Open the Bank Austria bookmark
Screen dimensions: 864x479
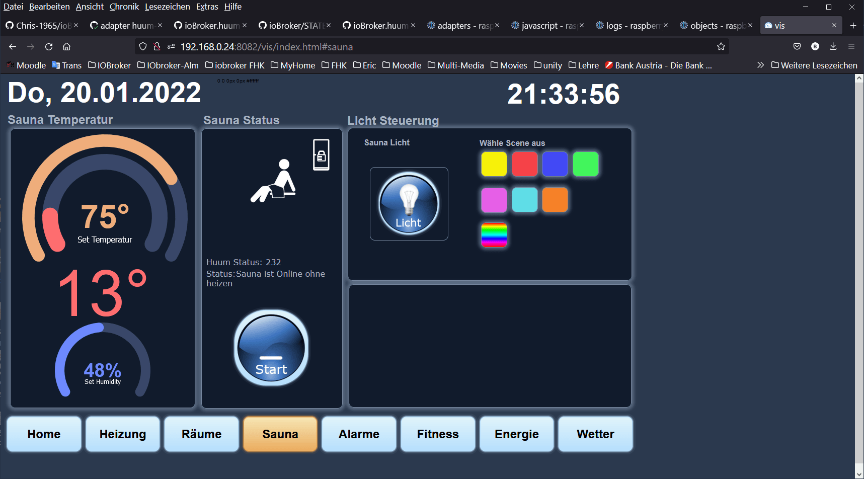(659, 65)
